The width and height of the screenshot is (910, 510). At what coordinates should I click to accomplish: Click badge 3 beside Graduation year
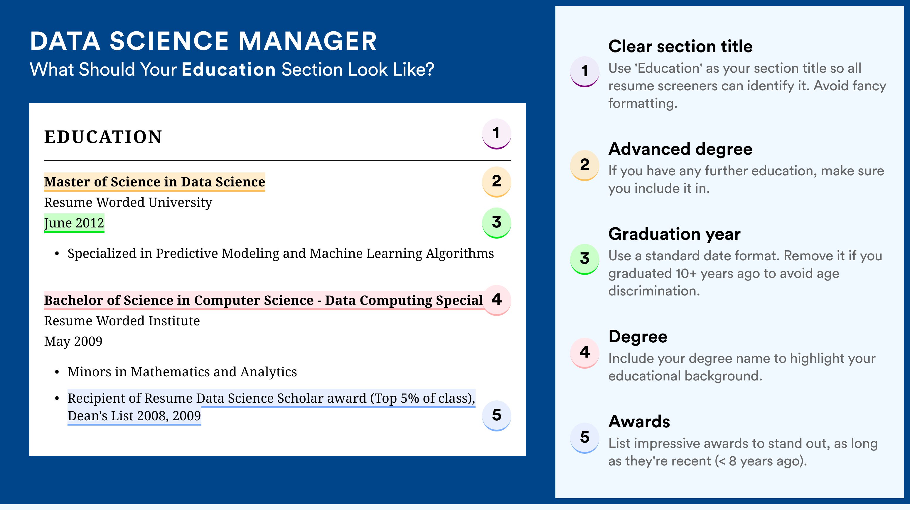[585, 259]
